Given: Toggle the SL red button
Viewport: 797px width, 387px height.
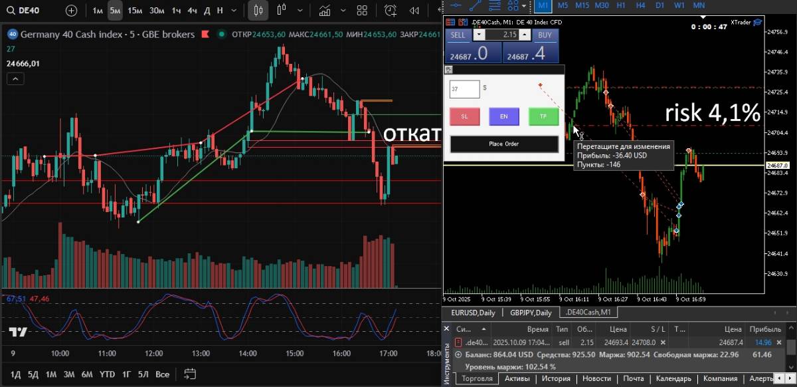Looking at the screenshot, I should point(465,116).
